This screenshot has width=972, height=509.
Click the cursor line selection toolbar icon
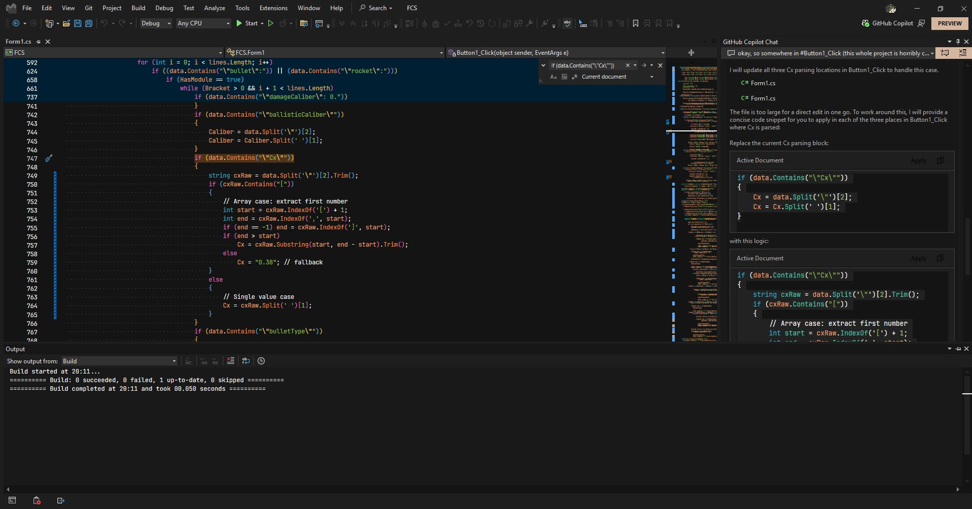pyautogui.click(x=583, y=23)
